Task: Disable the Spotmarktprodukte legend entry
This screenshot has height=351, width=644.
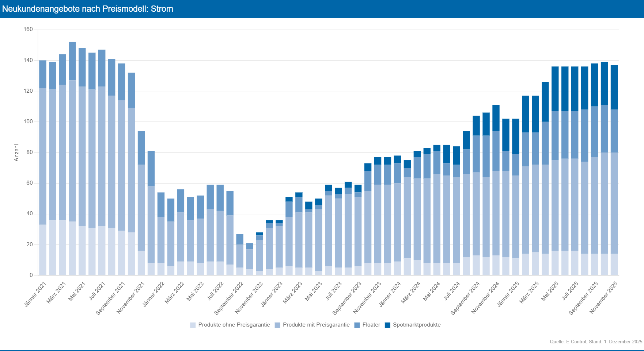Action: (416, 325)
